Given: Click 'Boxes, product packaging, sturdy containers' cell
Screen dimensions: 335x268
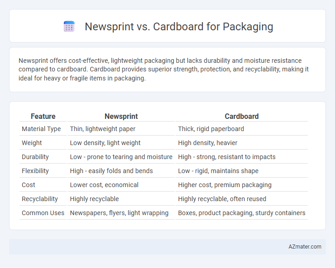Looking at the screenshot, I should [x=242, y=213].
